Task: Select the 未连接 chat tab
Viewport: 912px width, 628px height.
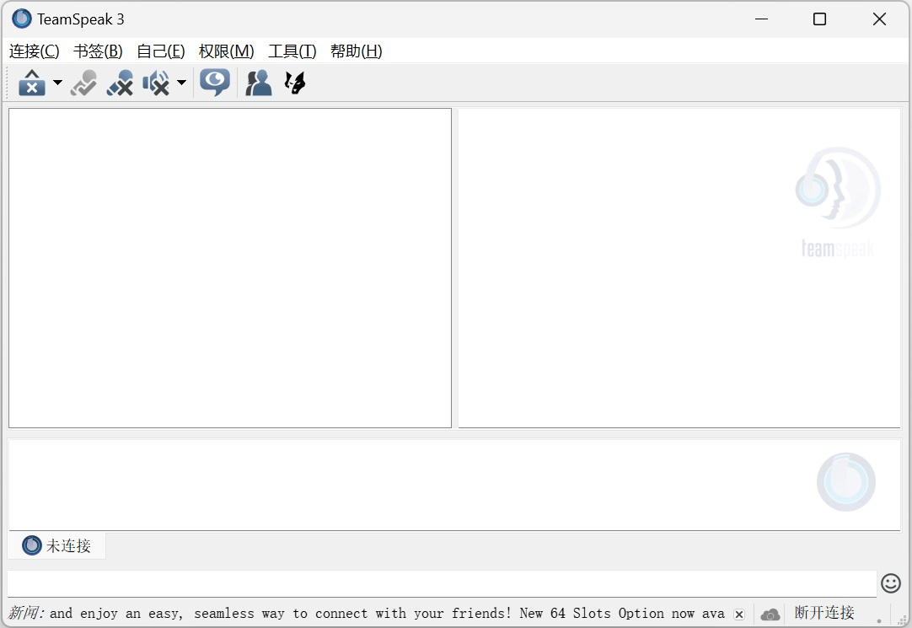Action: [57, 545]
